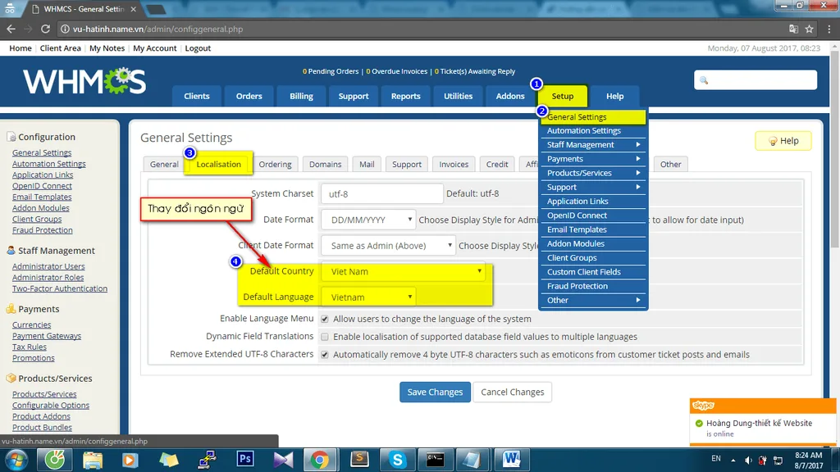Screen dimensions: 840x472
Task: Click the translate page icon in address bar
Action: tap(793, 29)
